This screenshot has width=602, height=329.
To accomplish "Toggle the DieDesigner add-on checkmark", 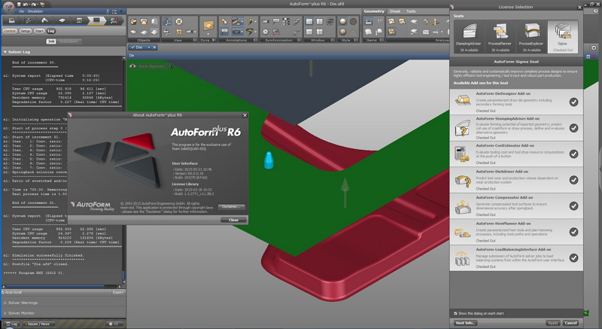I will 573,101.
